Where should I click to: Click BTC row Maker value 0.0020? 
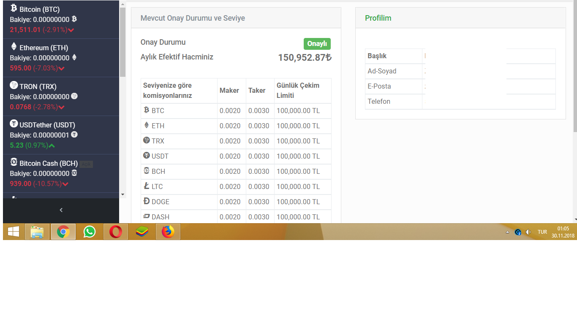pyautogui.click(x=230, y=111)
